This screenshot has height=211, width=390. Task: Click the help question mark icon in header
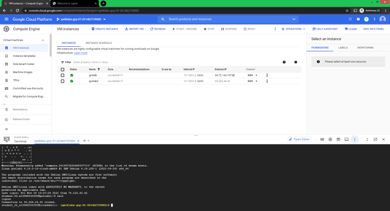(x=358, y=19)
